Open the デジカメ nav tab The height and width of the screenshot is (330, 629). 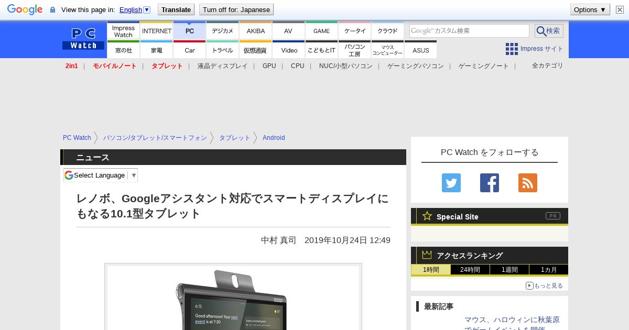[x=223, y=31]
